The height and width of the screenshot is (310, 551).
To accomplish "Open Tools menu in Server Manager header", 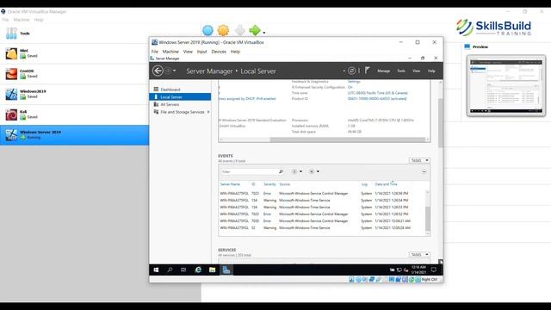I will coord(401,71).
